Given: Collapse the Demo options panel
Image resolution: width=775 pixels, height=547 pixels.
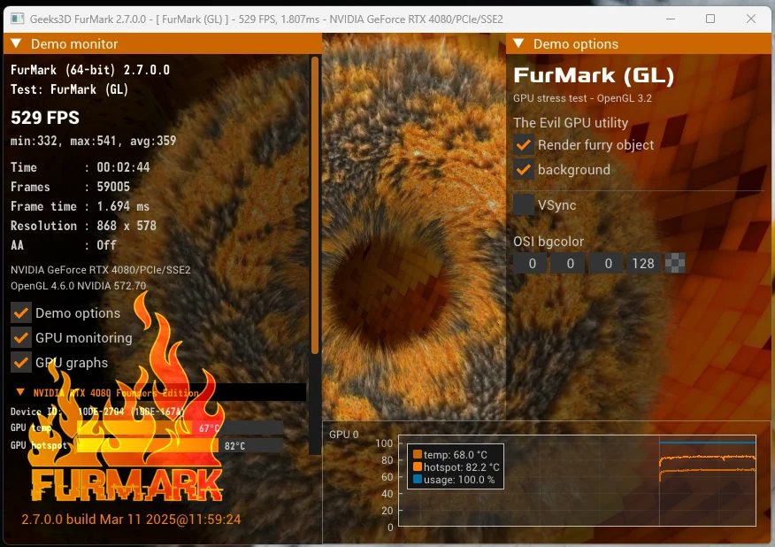Looking at the screenshot, I should coord(518,44).
